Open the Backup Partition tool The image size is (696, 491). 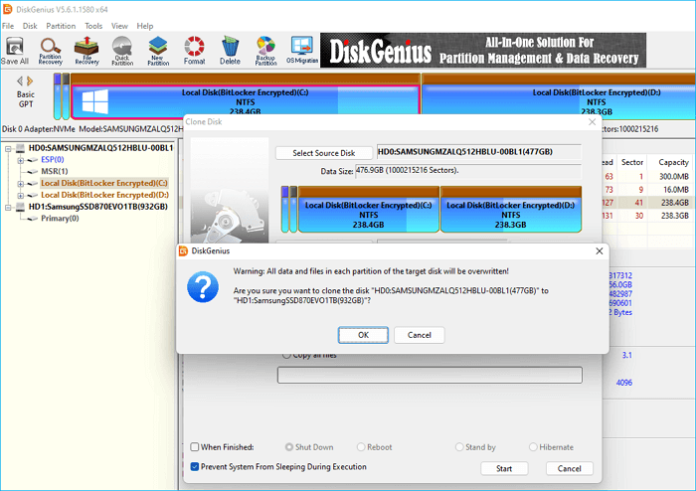pos(265,51)
